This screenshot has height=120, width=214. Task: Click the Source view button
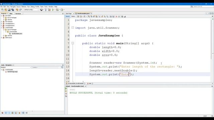tap(68, 16)
